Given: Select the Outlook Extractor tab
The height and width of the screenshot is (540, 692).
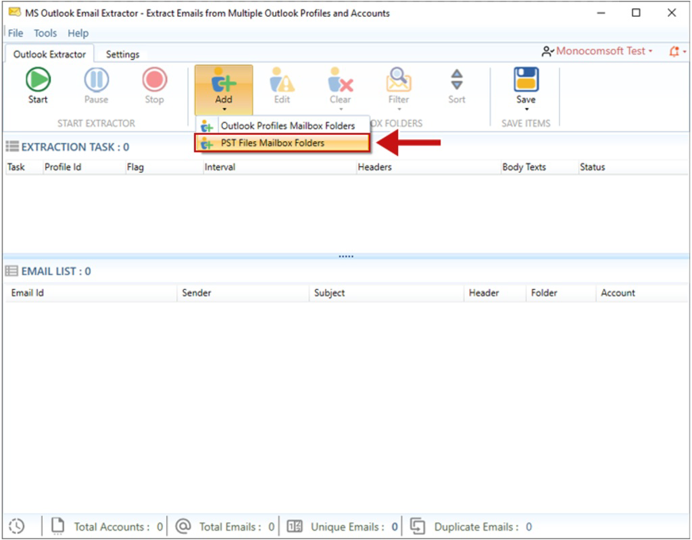Looking at the screenshot, I should coord(49,54).
